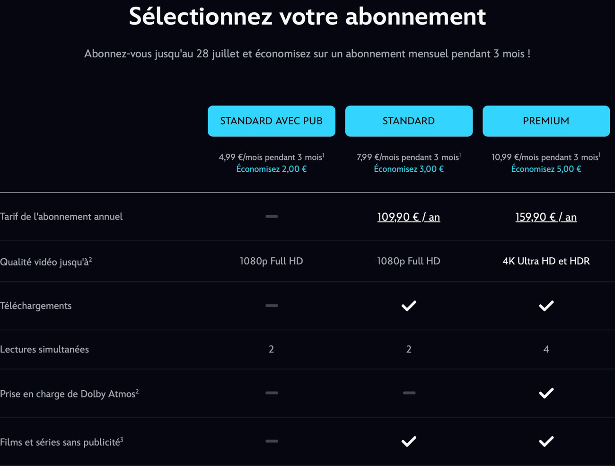Click the Standard avec pub ad-free dash icon

[x=272, y=441]
